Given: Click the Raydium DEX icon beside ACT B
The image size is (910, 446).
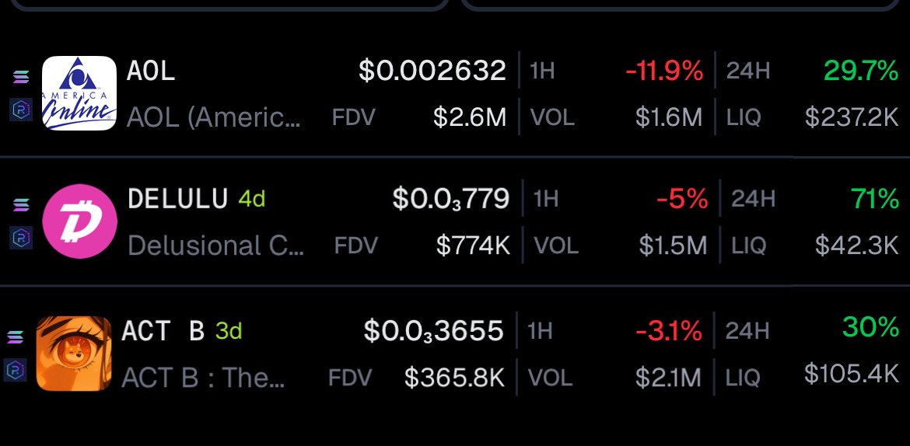Looking at the screenshot, I should tap(16, 369).
